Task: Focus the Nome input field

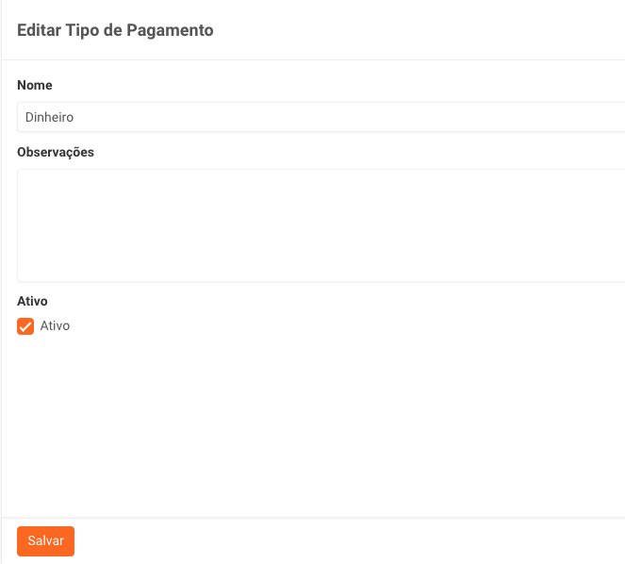Action: coord(321,118)
